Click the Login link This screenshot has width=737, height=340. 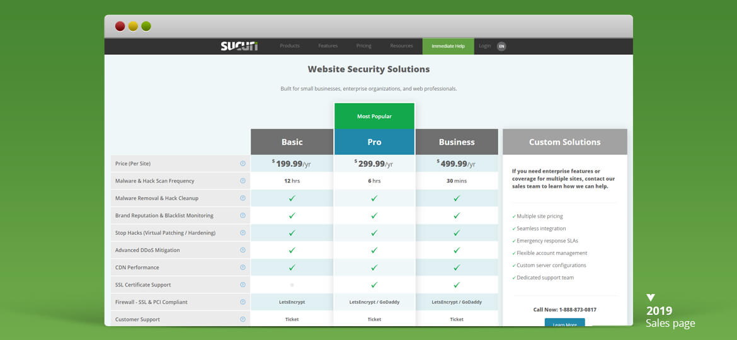(484, 46)
